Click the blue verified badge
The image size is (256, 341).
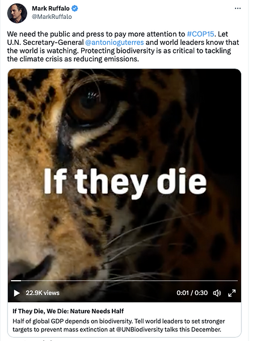click(x=75, y=9)
